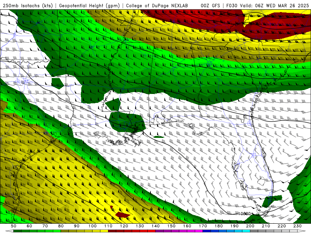
Task: Click the dark green swatch starting the color bar
Action: point(17,231)
